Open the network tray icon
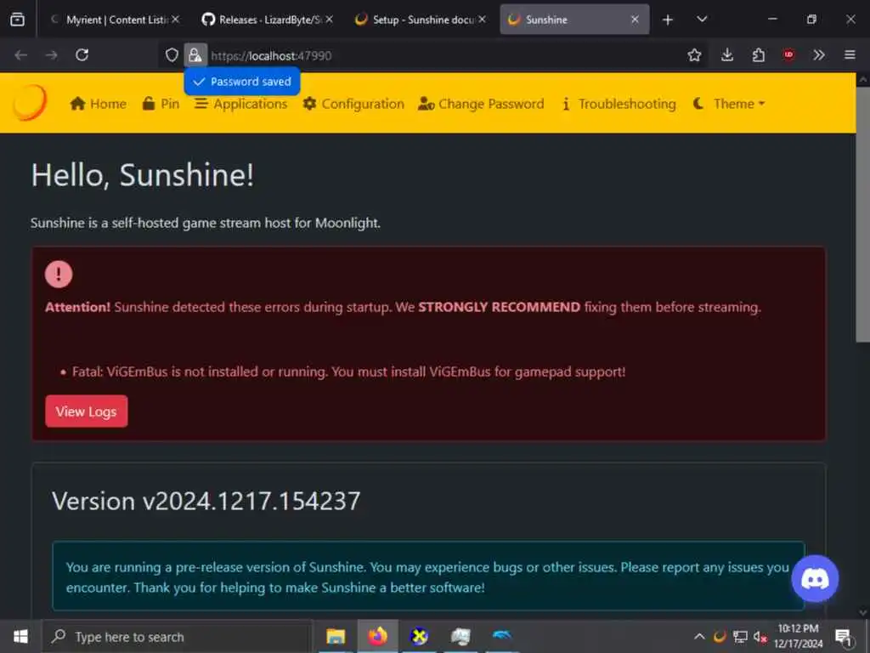The width and height of the screenshot is (870, 653). 740,636
